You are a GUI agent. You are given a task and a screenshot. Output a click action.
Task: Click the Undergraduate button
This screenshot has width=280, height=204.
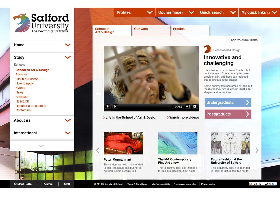click(x=228, y=103)
